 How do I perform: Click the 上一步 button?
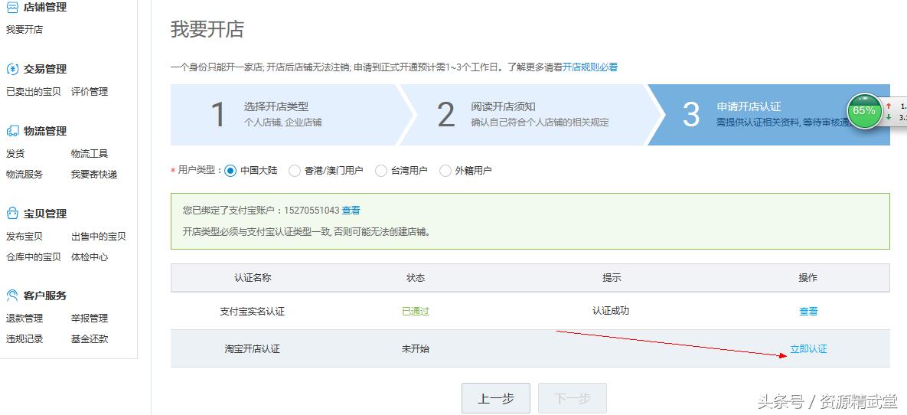pyautogui.click(x=496, y=398)
